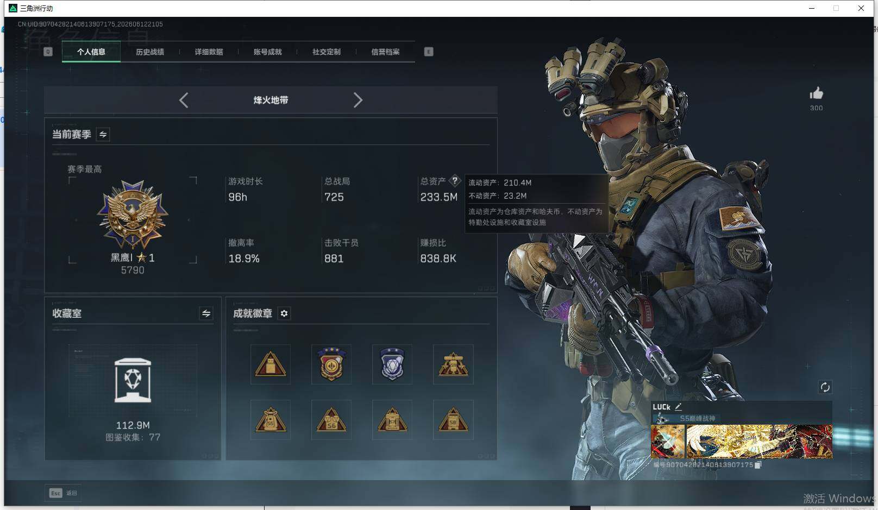Give a like with thumbs-up icon
Screen dimensions: 878x510
pos(816,93)
